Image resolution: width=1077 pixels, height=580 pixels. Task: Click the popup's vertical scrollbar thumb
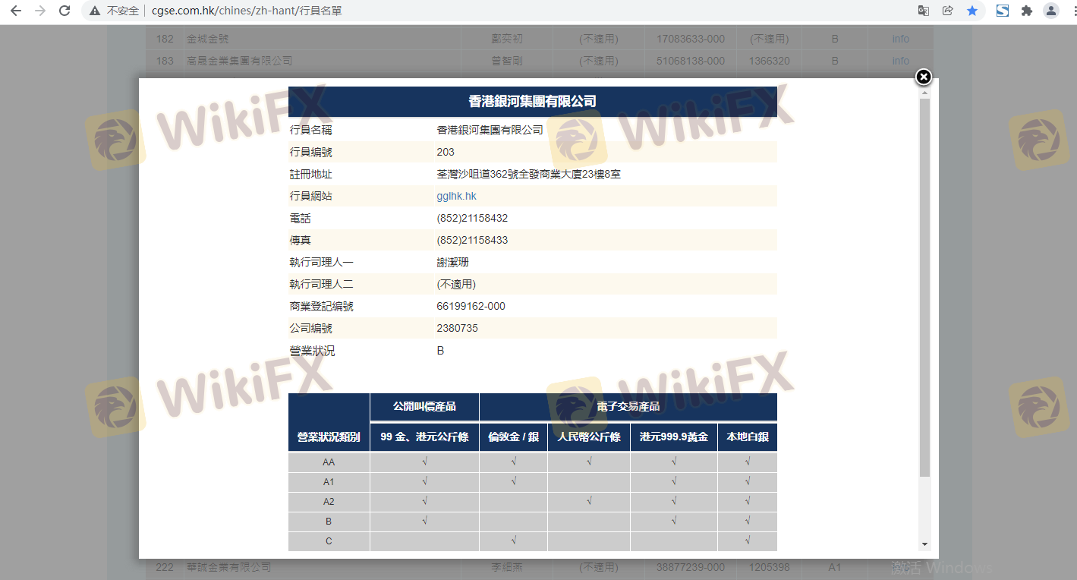tap(924, 287)
